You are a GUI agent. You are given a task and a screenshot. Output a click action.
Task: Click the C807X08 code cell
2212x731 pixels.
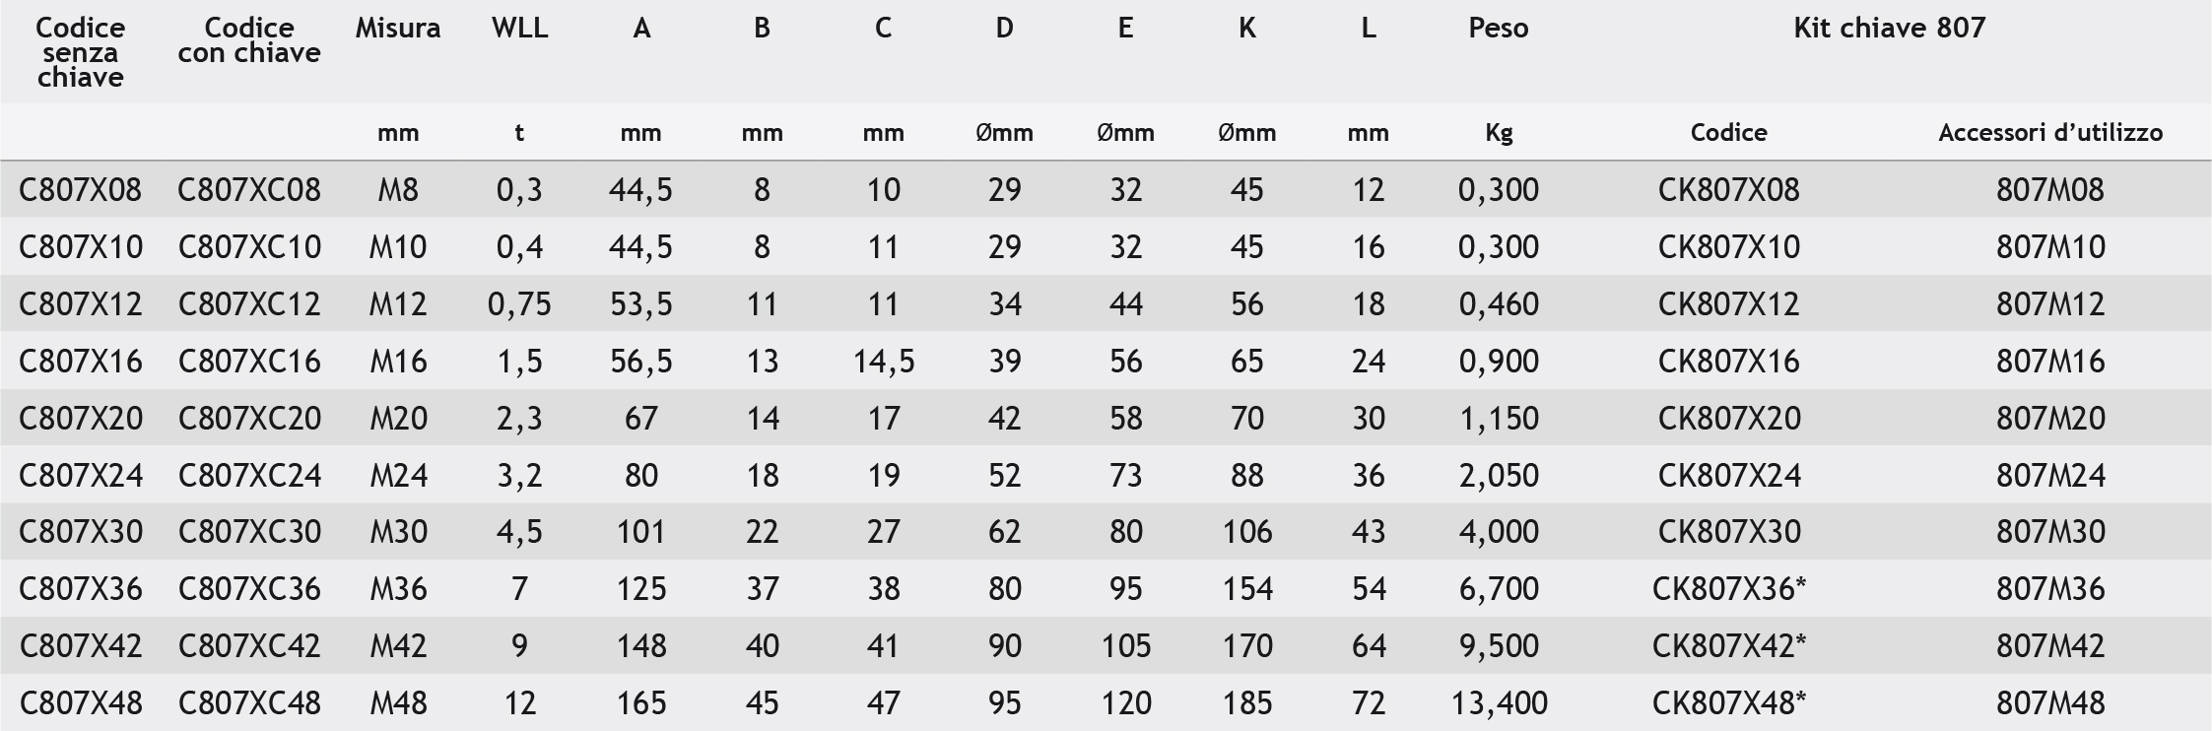pyautogui.click(x=80, y=189)
